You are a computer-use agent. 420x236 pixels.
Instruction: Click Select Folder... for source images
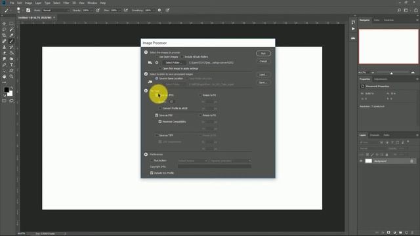pyautogui.click(x=173, y=63)
